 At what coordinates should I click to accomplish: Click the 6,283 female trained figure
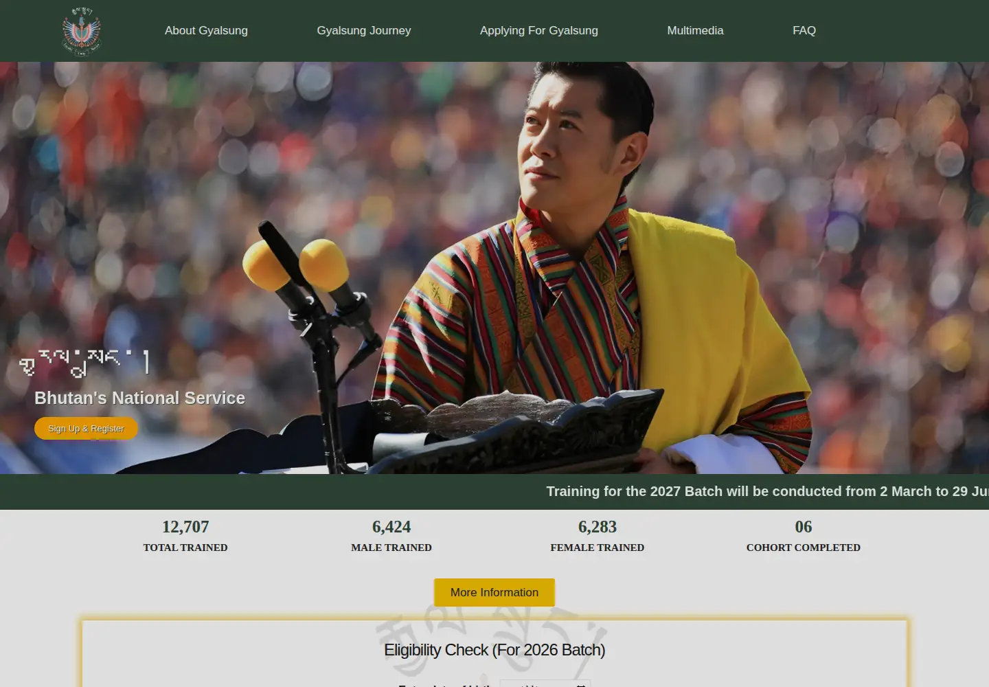[598, 527]
